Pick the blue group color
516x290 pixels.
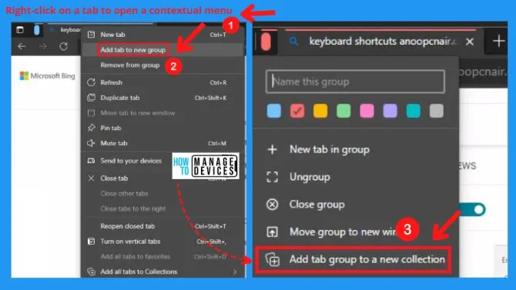coord(274,111)
